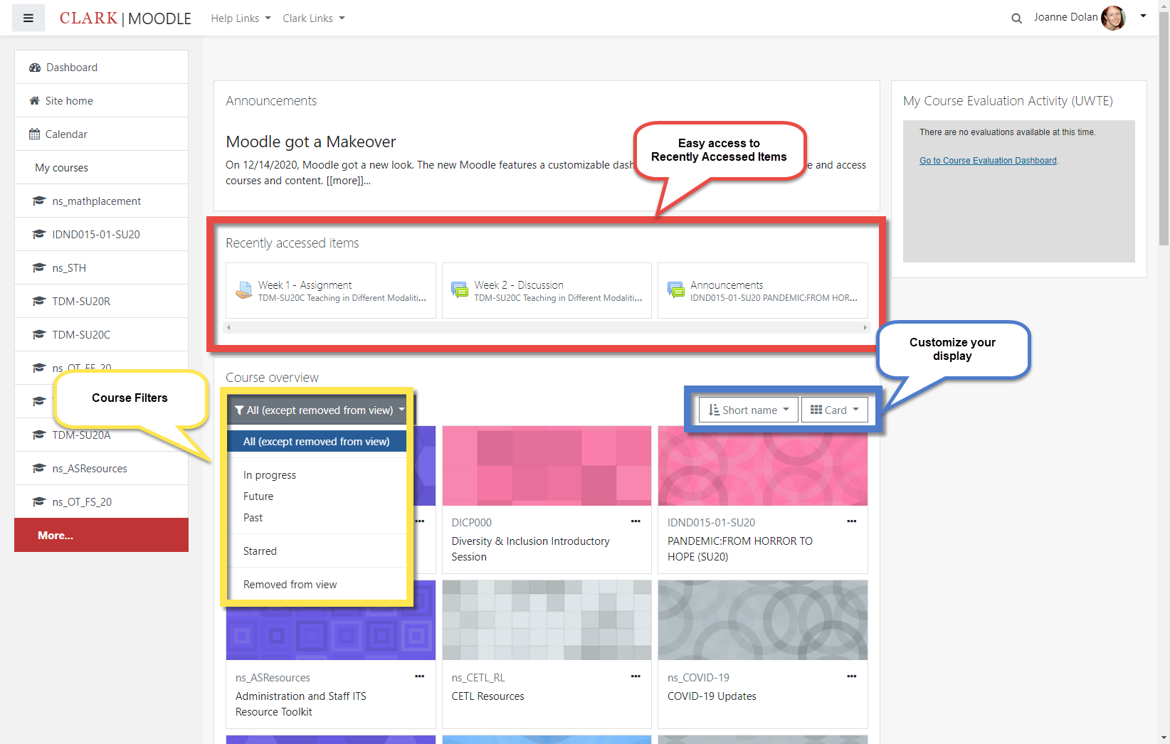Open PANDEMIC:FROM HORROR TO HOPE course
The image size is (1170, 744).
tap(740, 549)
